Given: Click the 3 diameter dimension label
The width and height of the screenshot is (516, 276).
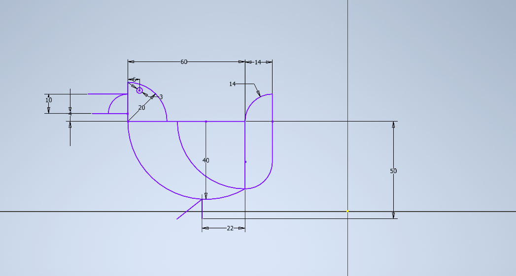Looking at the screenshot, I should coord(161,97).
